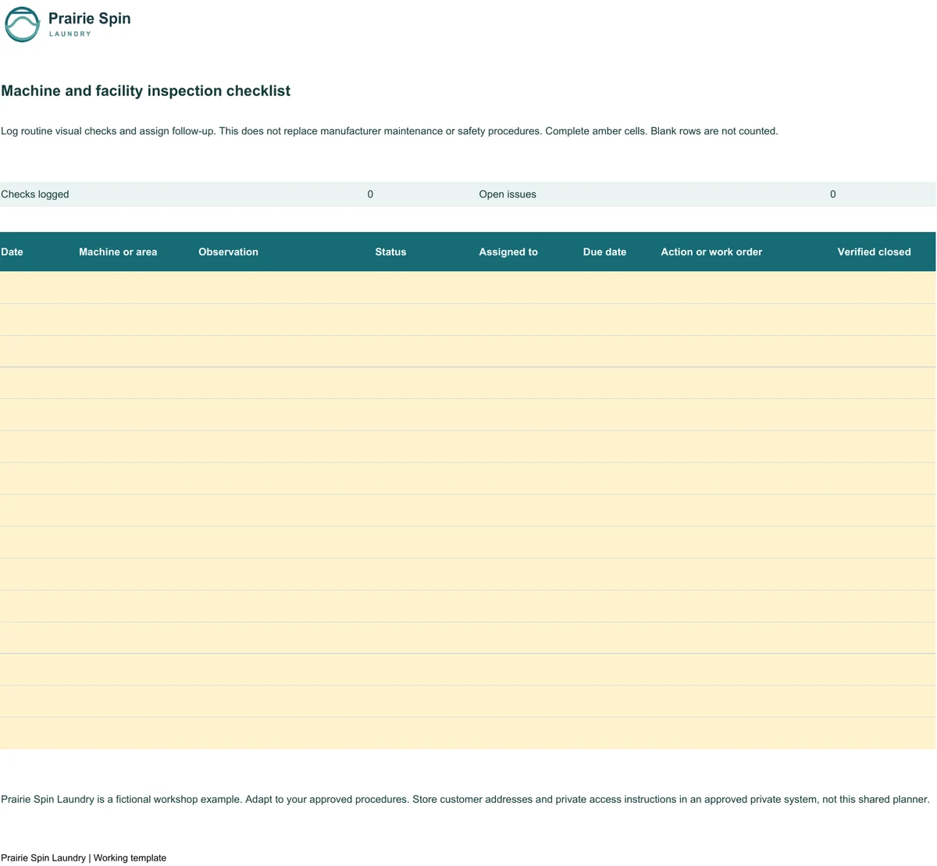Viewport: 937px width, 866px height.
Task: Click the 'Log routine visual checks' instruction line
Action: pos(390,131)
